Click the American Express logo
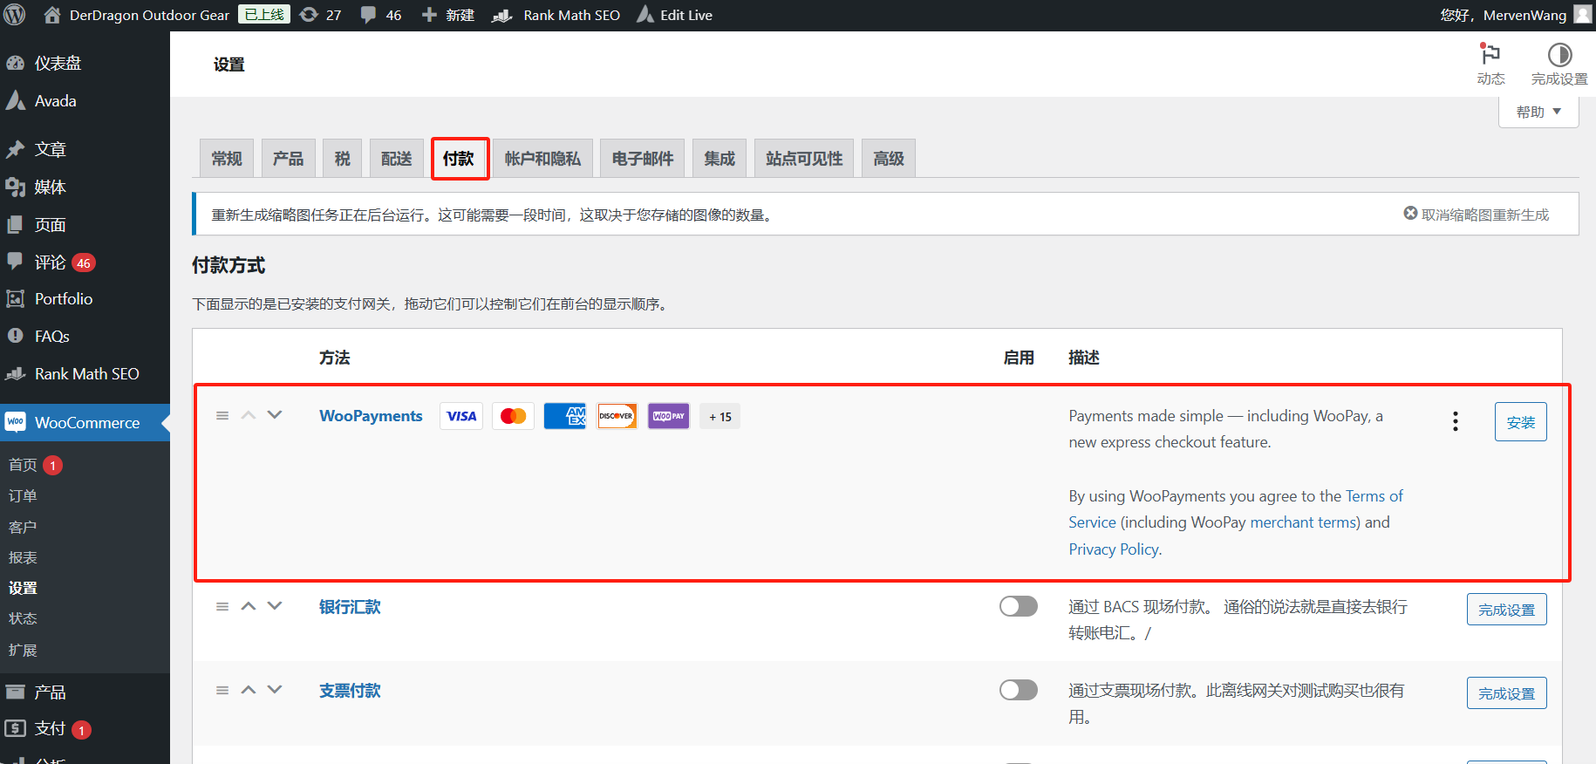Viewport: 1596px width, 764px height. coord(565,416)
